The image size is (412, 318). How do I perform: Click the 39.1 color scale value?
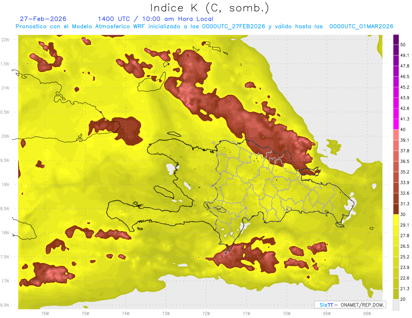[x=405, y=140]
